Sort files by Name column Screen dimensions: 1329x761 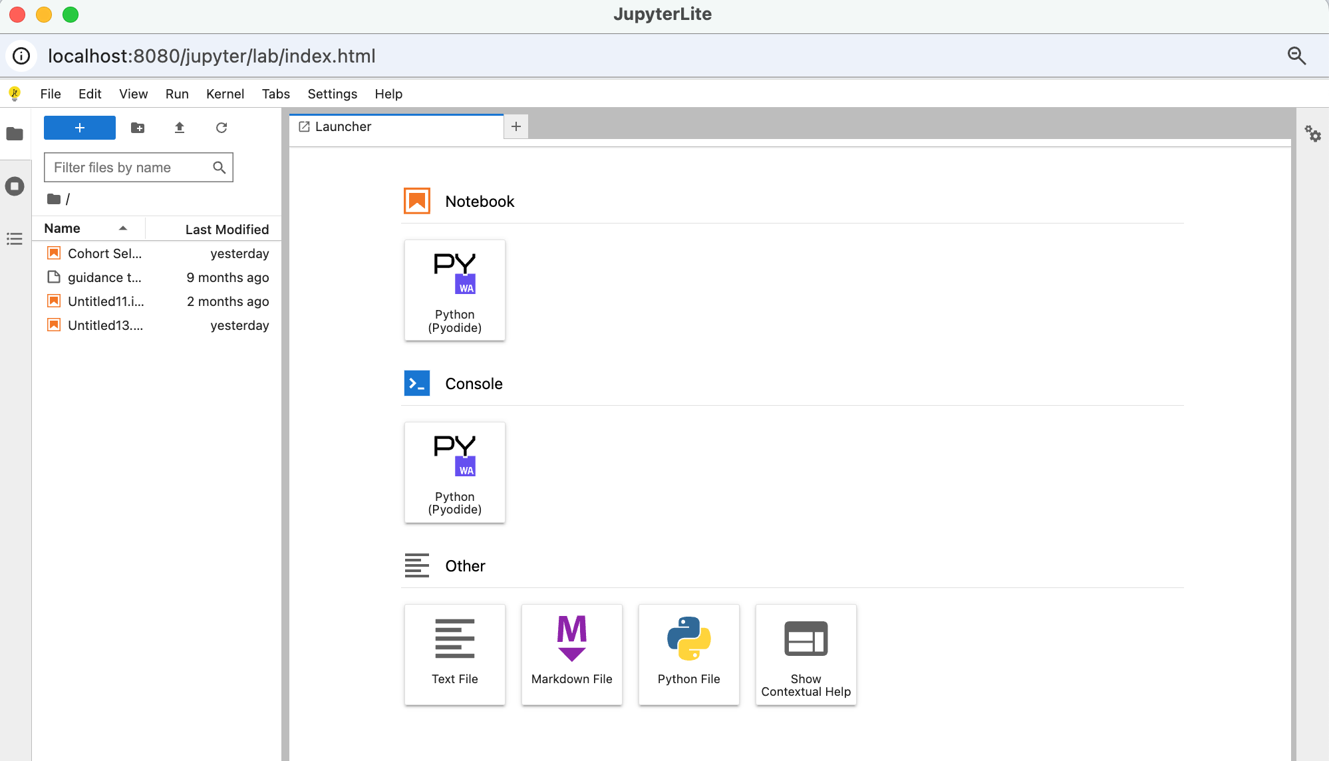click(x=88, y=228)
